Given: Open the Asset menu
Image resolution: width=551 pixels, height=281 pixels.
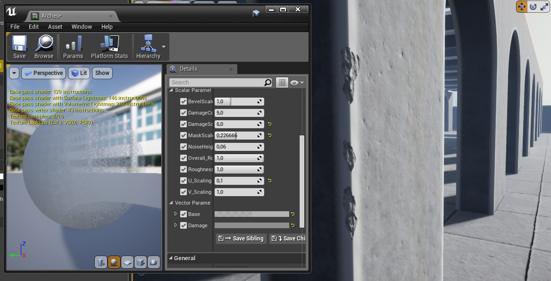Looking at the screenshot, I should [55, 27].
